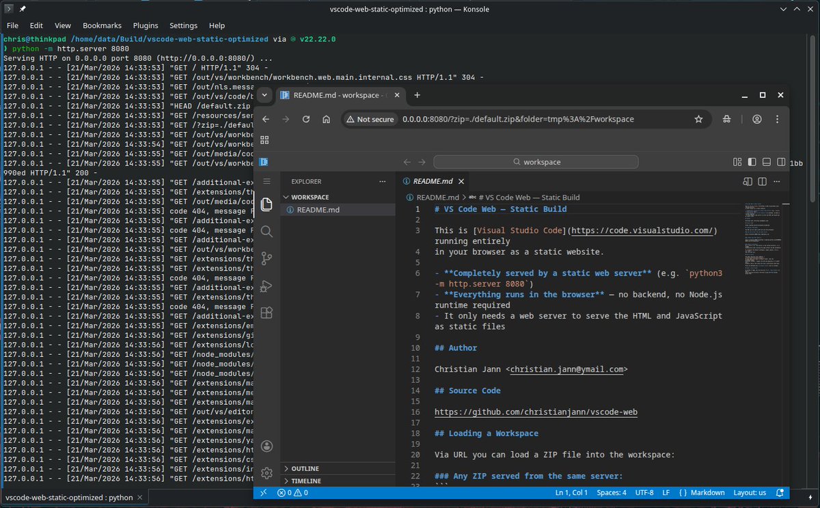Click the workspace command center search box

pos(536,162)
